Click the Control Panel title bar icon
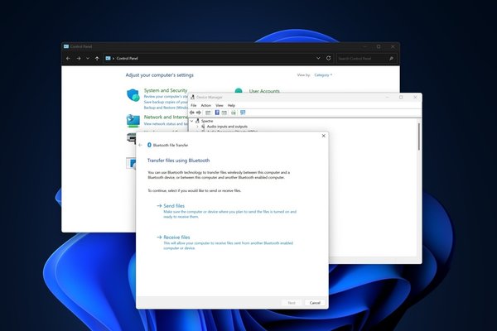Viewport: 497px width, 331px height. (66, 46)
